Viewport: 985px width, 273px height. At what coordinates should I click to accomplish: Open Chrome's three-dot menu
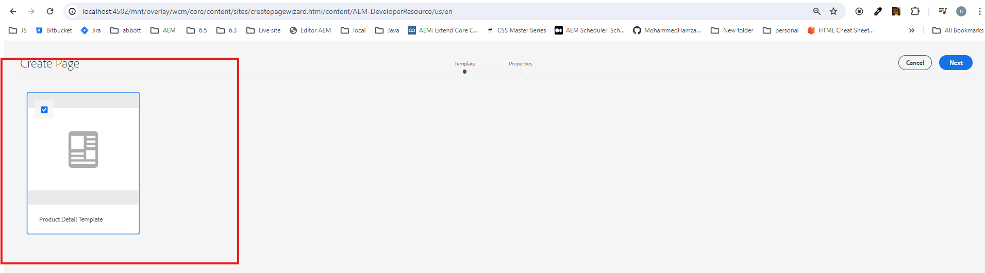tap(979, 11)
